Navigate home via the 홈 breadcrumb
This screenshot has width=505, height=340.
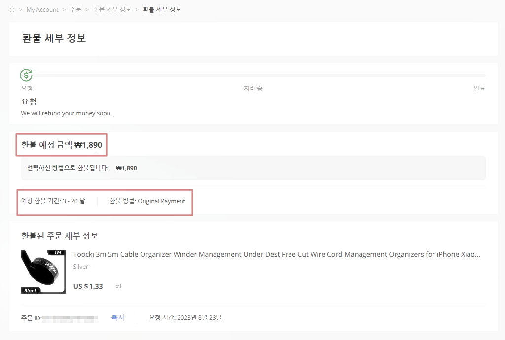click(x=11, y=9)
